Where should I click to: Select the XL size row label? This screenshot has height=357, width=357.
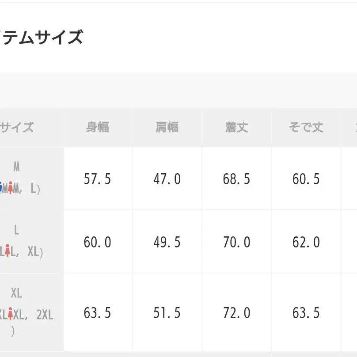click(16, 293)
